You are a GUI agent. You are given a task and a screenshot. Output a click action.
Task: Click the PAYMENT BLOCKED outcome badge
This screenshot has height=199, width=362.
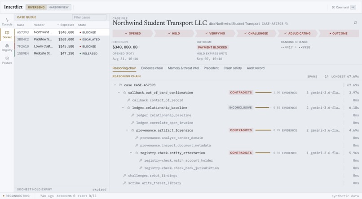tap(212, 47)
